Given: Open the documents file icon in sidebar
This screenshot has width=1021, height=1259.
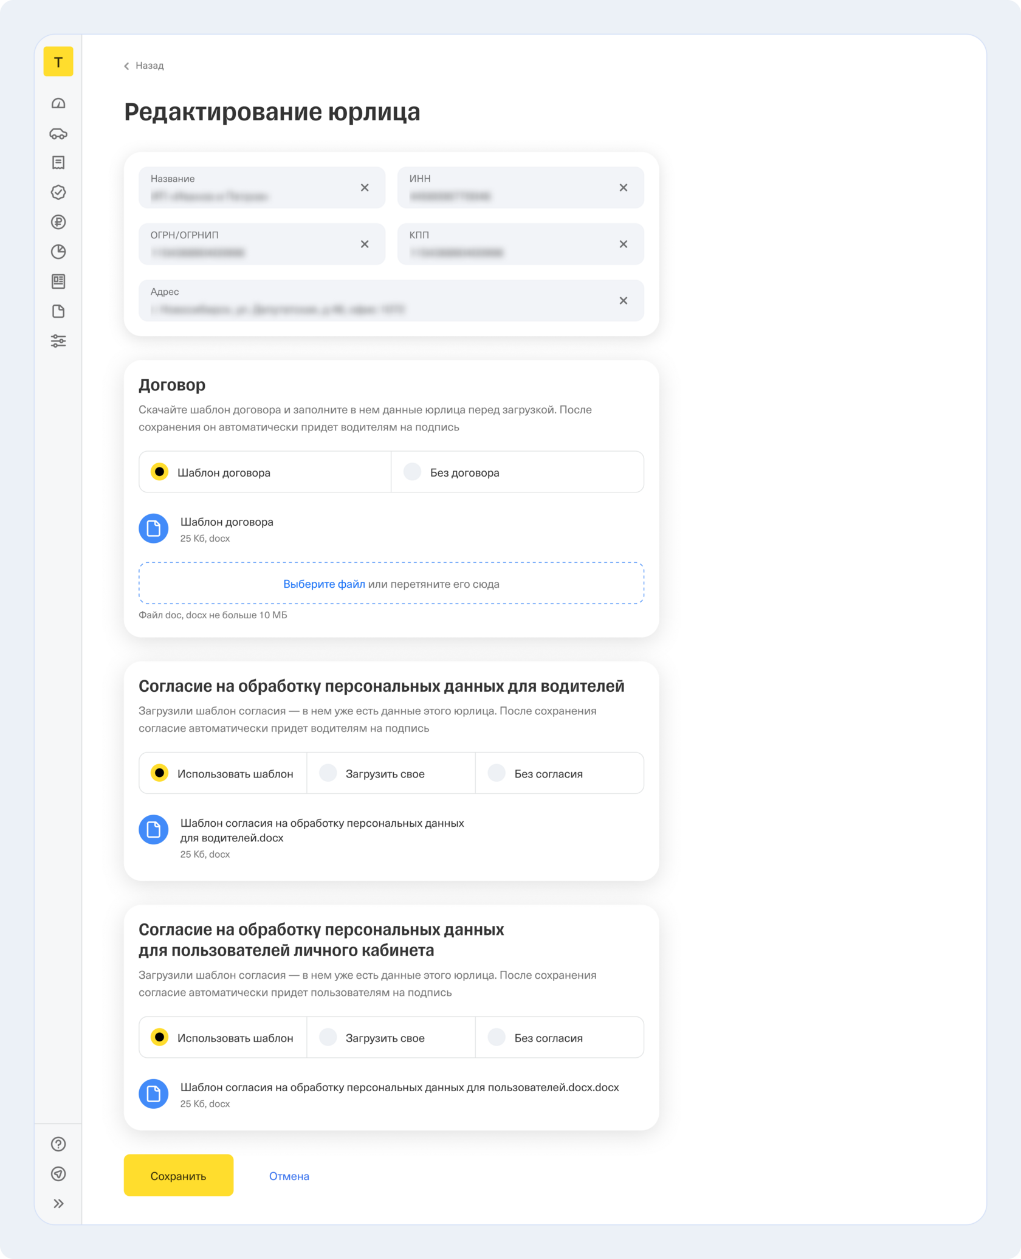Looking at the screenshot, I should pyautogui.click(x=58, y=311).
